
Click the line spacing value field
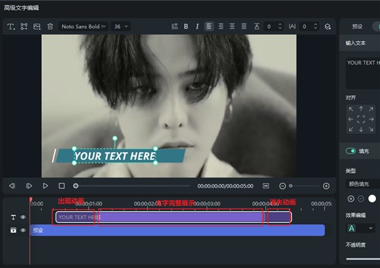(270, 26)
